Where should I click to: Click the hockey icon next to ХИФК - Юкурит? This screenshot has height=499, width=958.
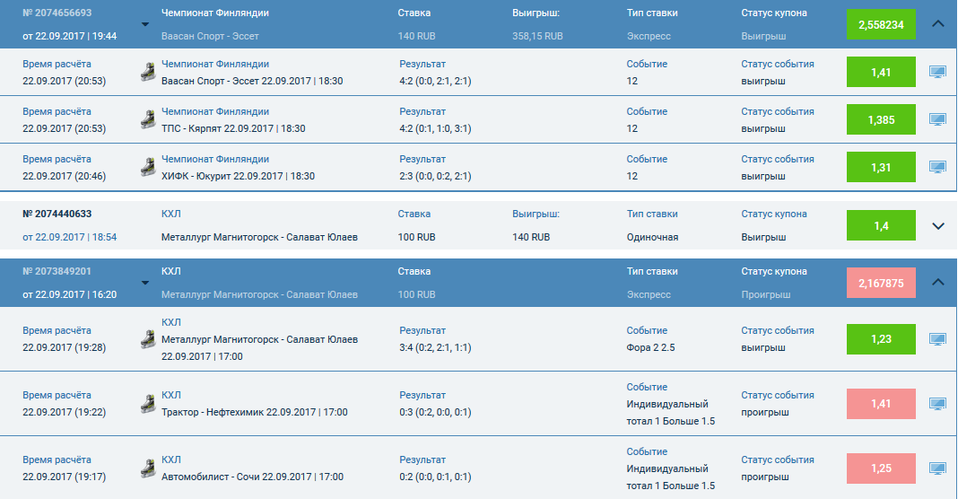(x=148, y=167)
